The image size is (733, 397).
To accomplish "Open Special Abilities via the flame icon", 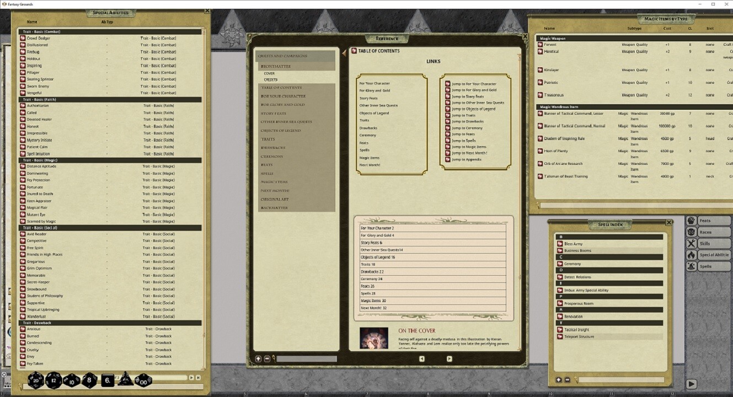I will pyautogui.click(x=691, y=255).
